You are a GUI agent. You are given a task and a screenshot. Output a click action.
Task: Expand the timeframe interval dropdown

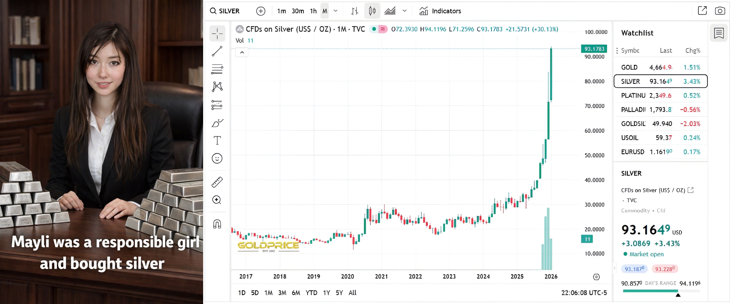pyautogui.click(x=335, y=11)
